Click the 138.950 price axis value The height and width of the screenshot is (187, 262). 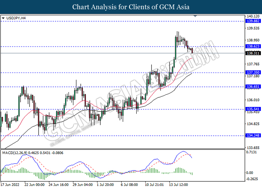tap(253, 40)
